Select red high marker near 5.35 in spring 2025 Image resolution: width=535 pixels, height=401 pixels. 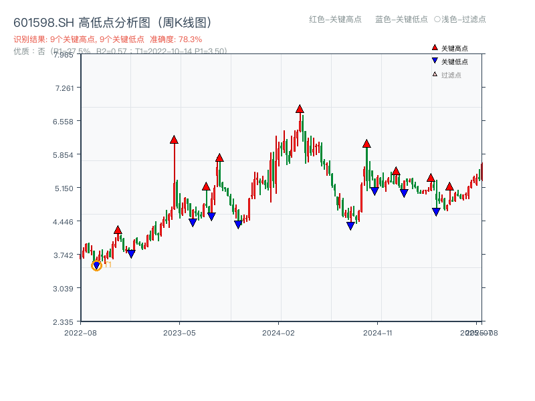(x=431, y=178)
